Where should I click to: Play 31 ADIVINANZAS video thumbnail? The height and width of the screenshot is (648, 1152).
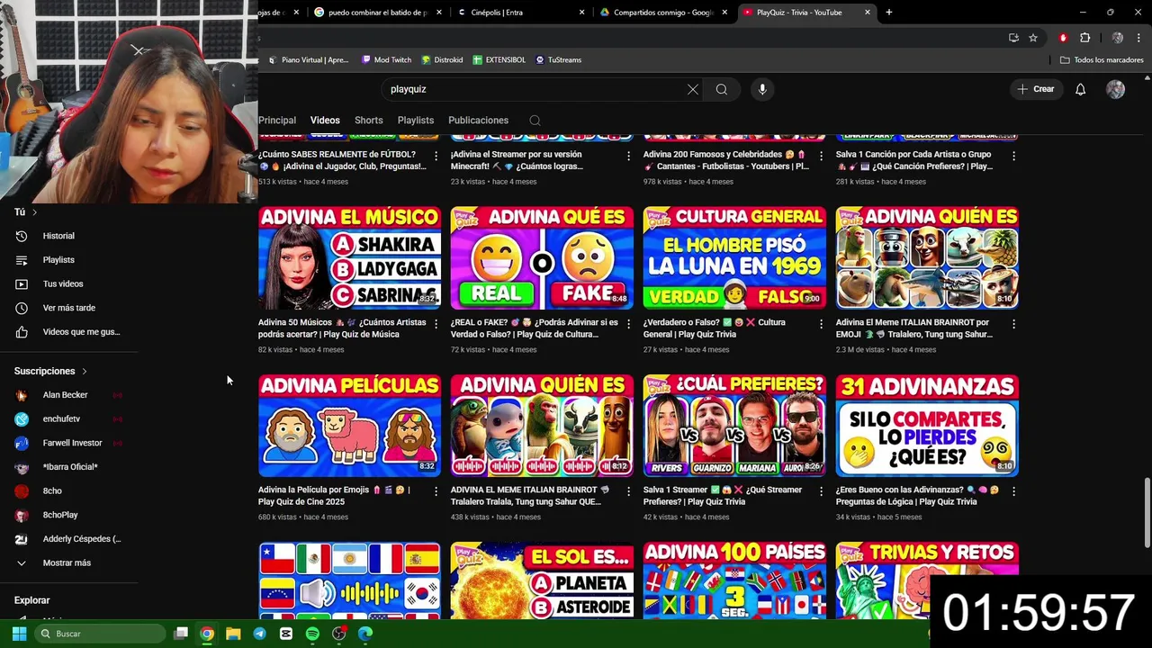927,426
